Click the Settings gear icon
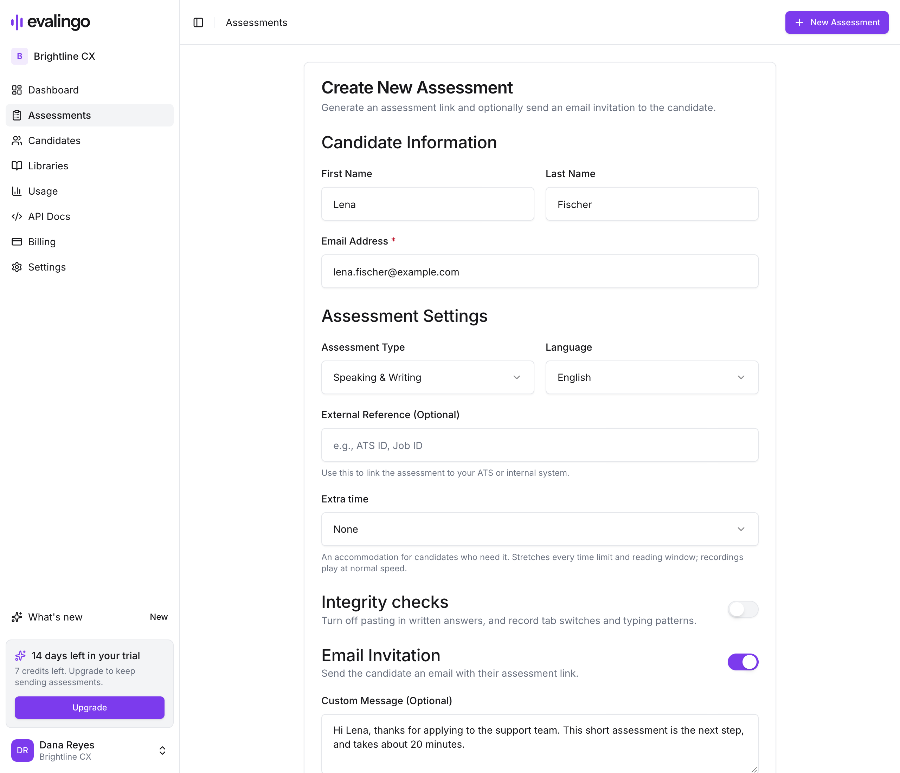Viewport: 900px width, 773px height. point(17,267)
